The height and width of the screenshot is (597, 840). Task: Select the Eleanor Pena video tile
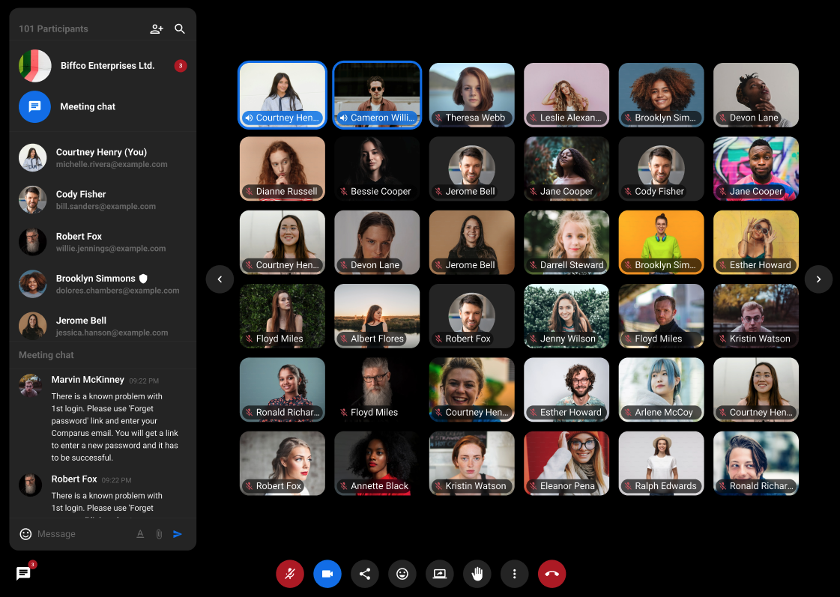click(566, 463)
